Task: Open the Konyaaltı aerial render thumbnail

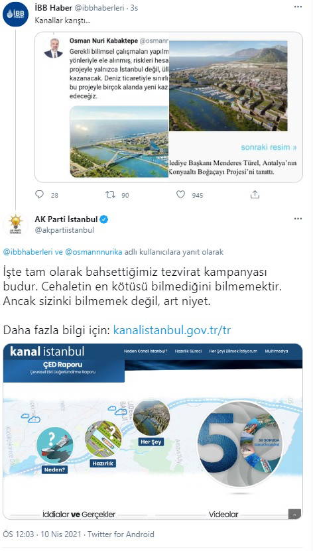Action: coord(228,86)
